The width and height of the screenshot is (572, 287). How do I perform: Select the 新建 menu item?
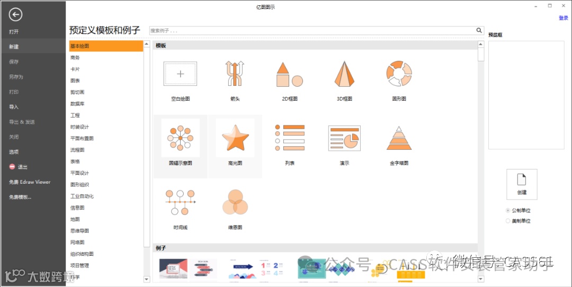click(x=33, y=47)
